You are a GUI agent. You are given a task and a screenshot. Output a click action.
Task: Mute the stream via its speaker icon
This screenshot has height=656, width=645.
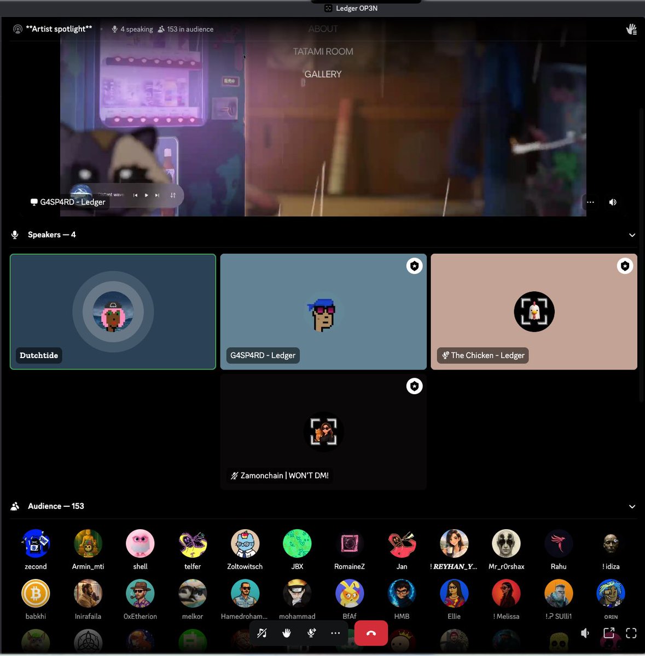coord(613,202)
